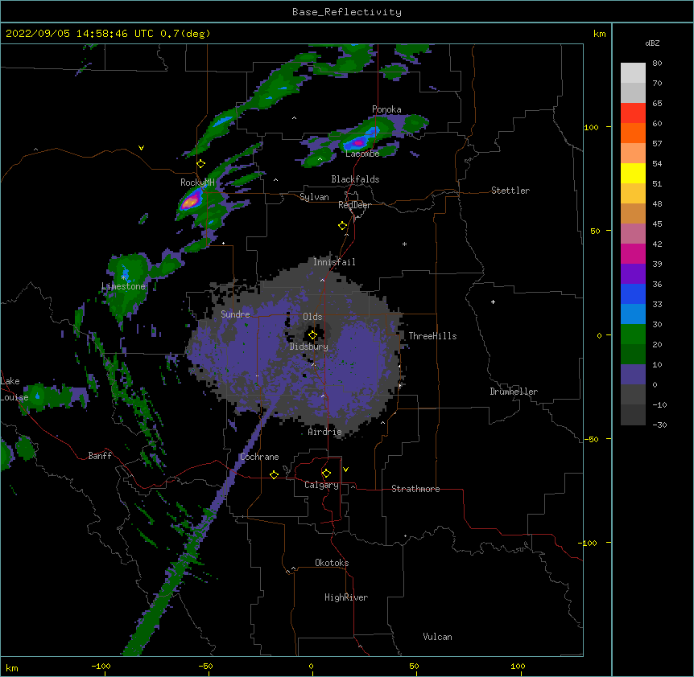Click the Vulcan city label

click(x=437, y=637)
